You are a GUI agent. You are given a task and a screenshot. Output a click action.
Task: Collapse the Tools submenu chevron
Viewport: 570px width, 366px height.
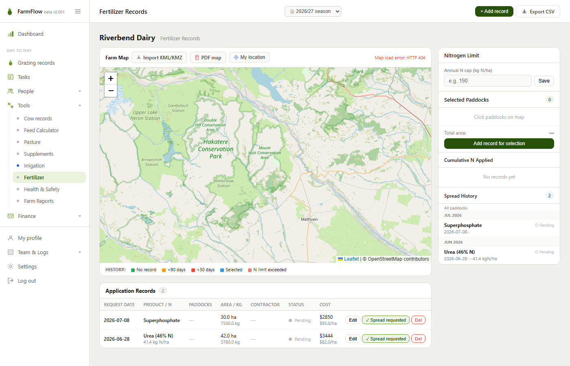[x=80, y=106]
